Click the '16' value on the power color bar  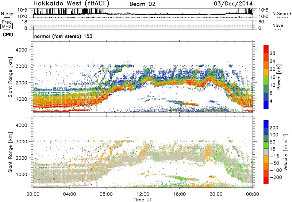[272, 77]
